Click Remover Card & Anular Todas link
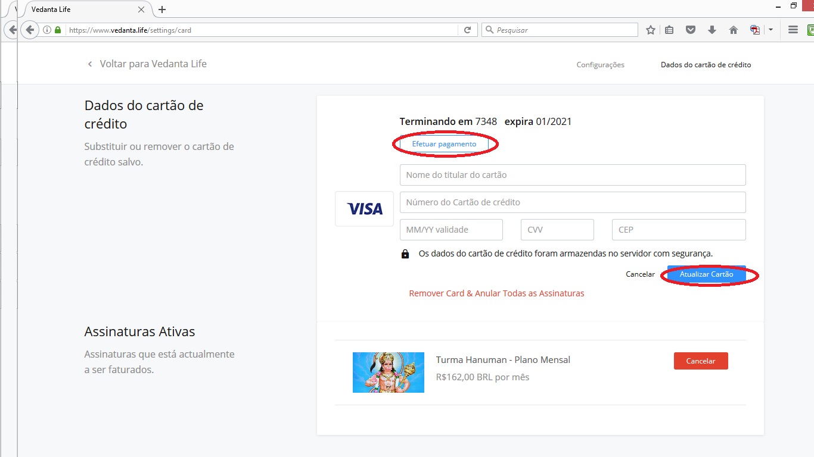This screenshot has height=457, width=814. tap(496, 293)
